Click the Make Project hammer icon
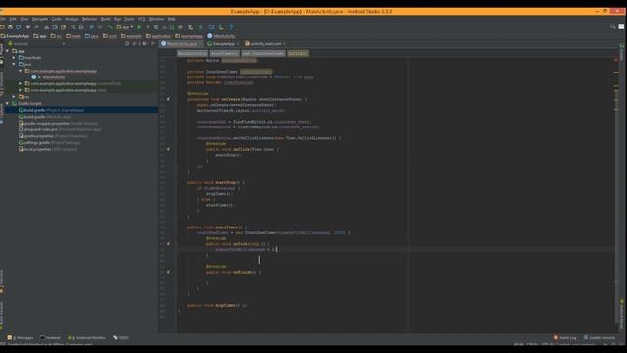This screenshot has width=627, height=353. pyautogui.click(x=110, y=27)
